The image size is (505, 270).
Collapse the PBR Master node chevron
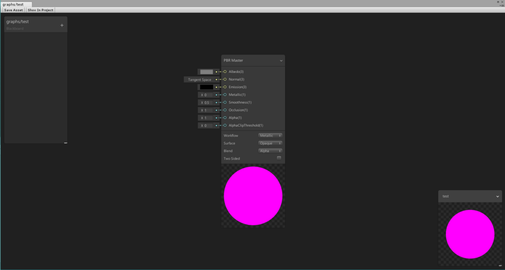(x=281, y=61)
